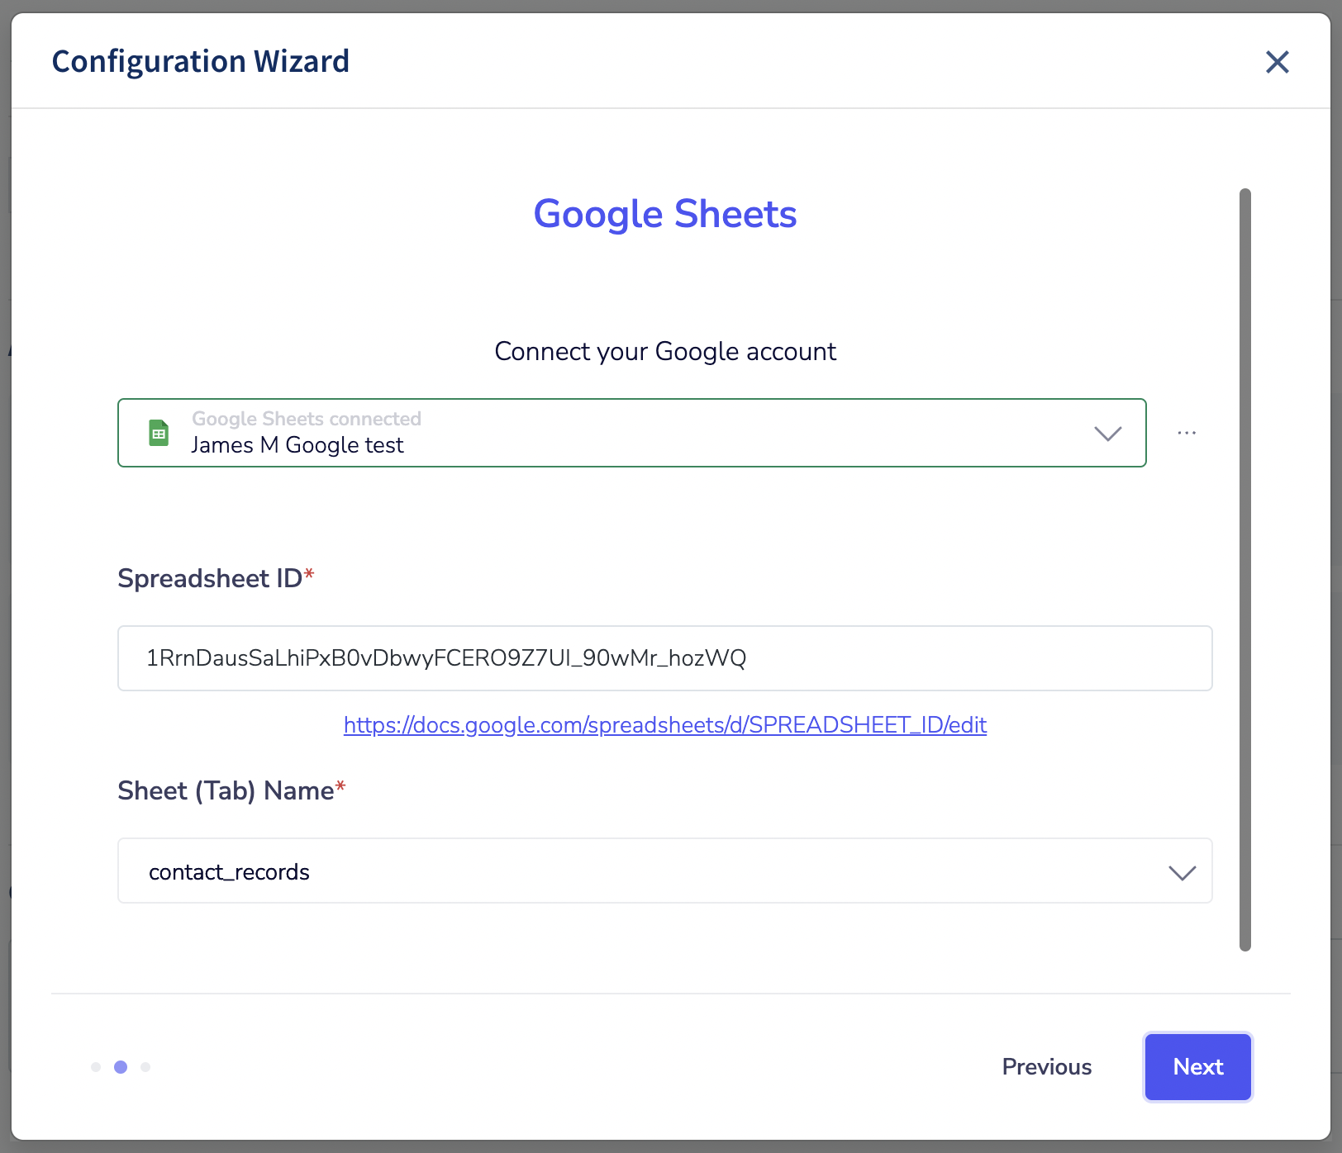Click the Previous button
Viewport: 1342px width, 1153px height.
[x=1046, y=1067]
